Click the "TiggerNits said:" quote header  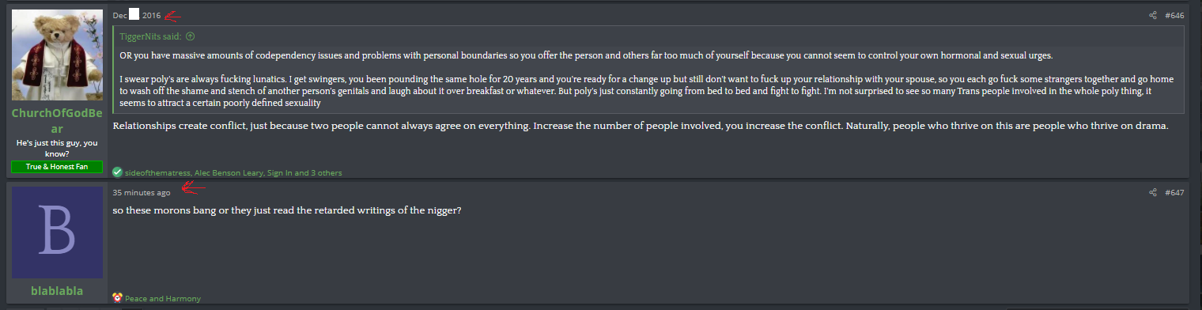(150, 36)
